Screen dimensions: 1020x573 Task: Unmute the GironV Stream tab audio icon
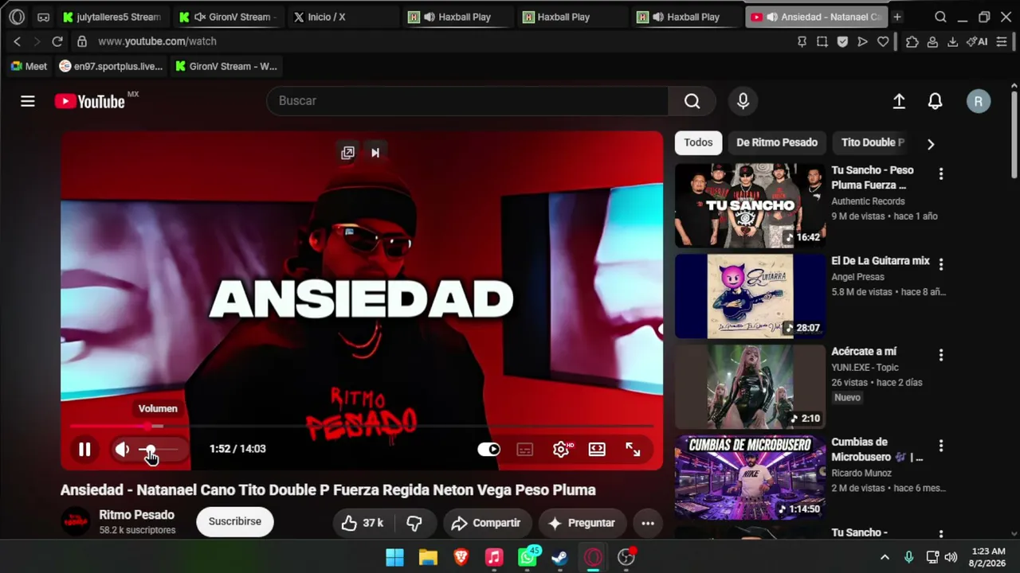coord(200,17)
